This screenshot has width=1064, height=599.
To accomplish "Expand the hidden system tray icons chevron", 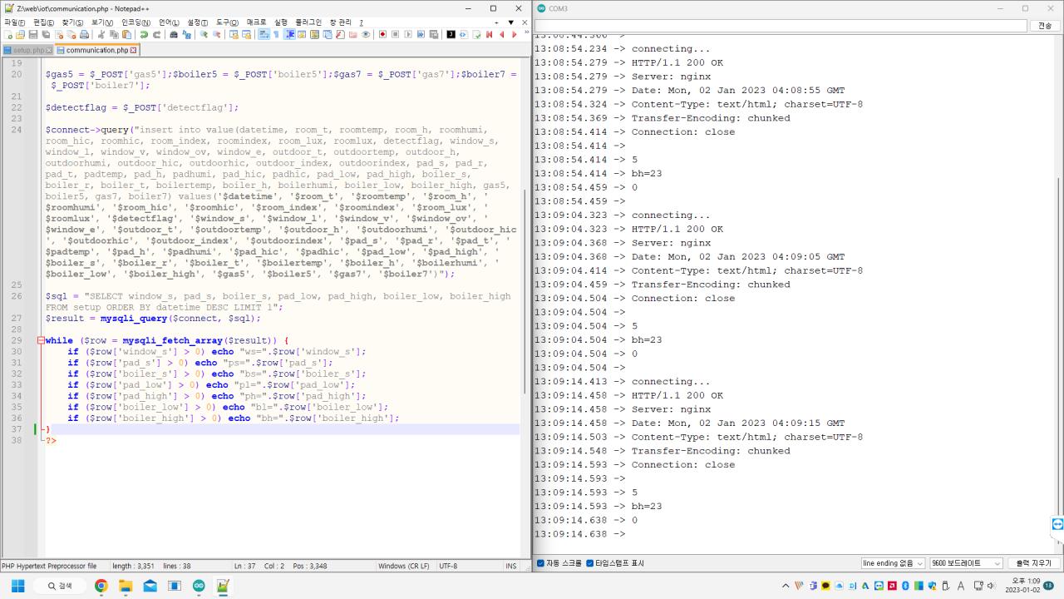I will click(786, 586).
